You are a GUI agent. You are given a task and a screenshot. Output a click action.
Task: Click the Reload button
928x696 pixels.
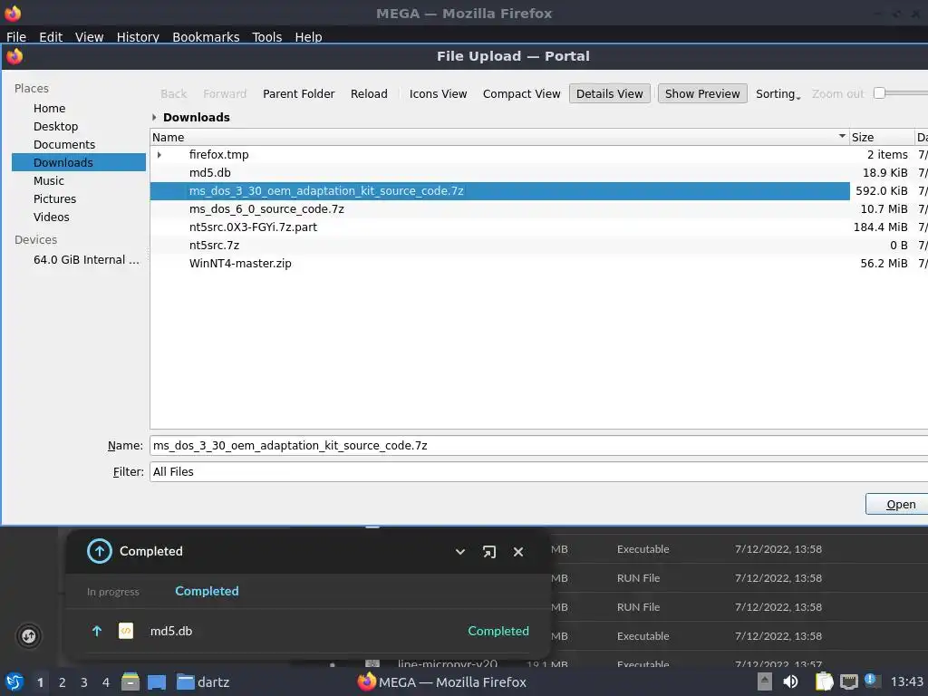tap(369, 93)
